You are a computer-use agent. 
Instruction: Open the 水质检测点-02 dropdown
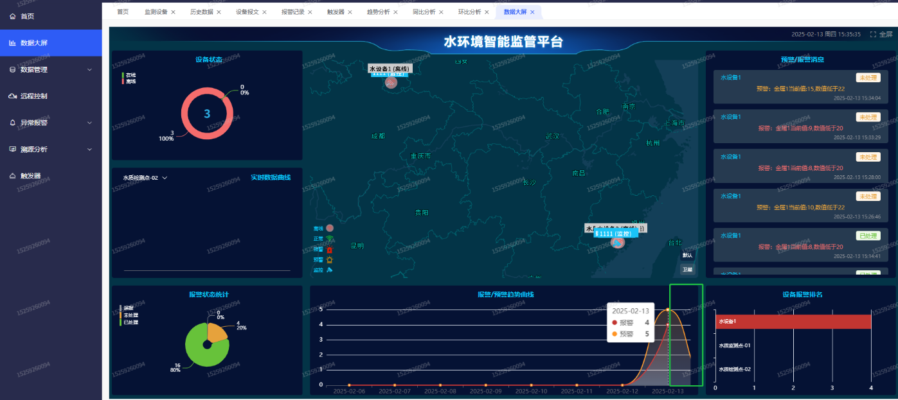coord(145,178)
